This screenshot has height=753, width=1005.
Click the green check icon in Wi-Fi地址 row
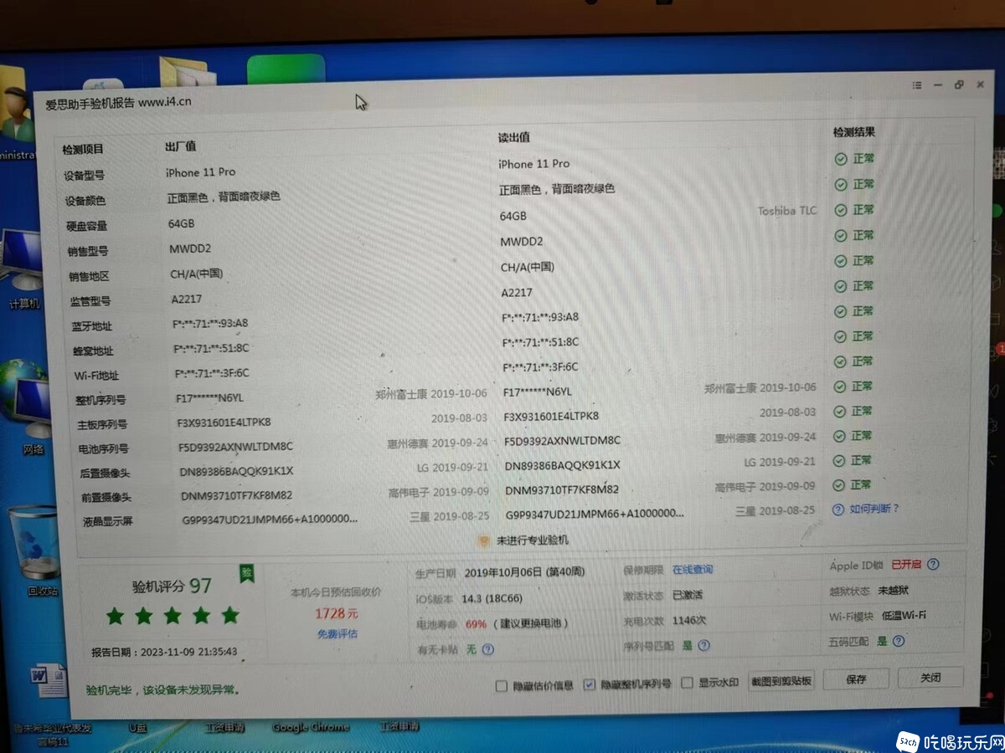point(840,361)
